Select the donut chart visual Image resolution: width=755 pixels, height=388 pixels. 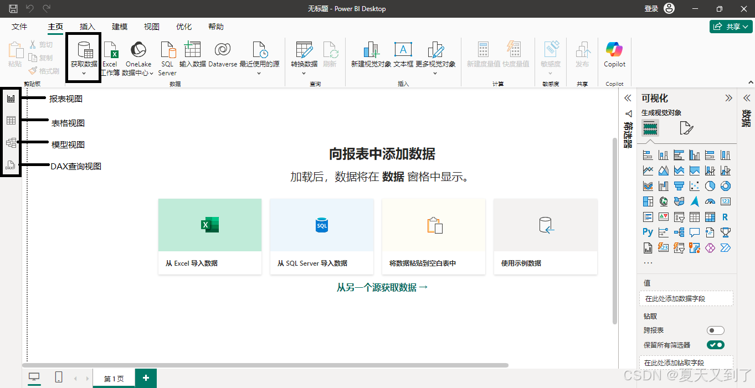(x=726, y=185)
